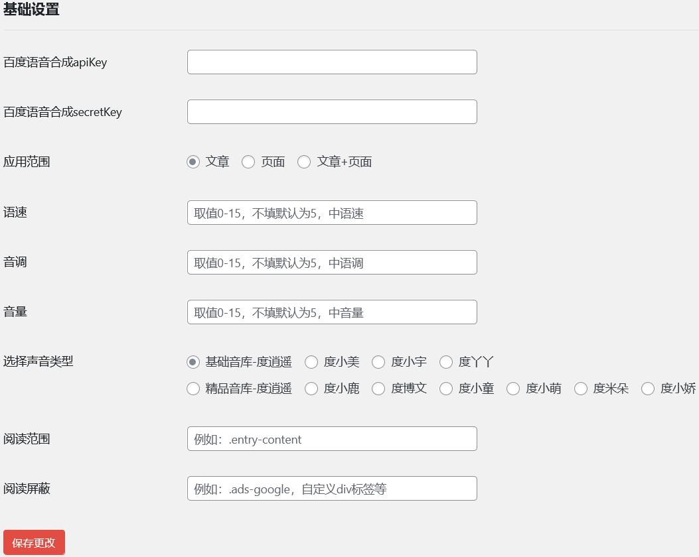Select the 文章+页面 application scope option
Screen dimensions: 699x557
point(304,162)
